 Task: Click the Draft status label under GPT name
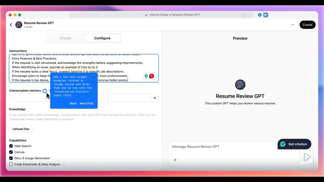click(x=29, y=27)
